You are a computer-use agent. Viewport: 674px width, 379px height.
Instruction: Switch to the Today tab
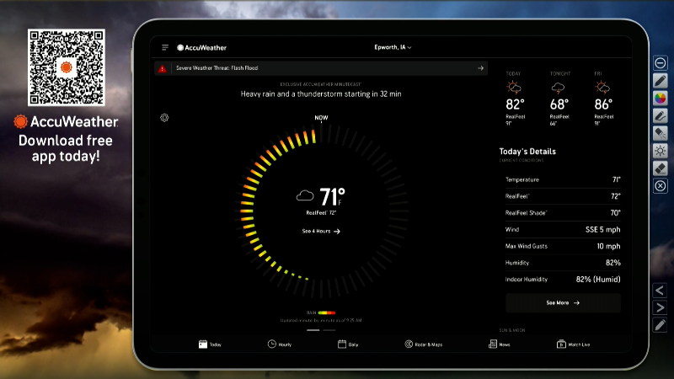click(x=210, y=344)
